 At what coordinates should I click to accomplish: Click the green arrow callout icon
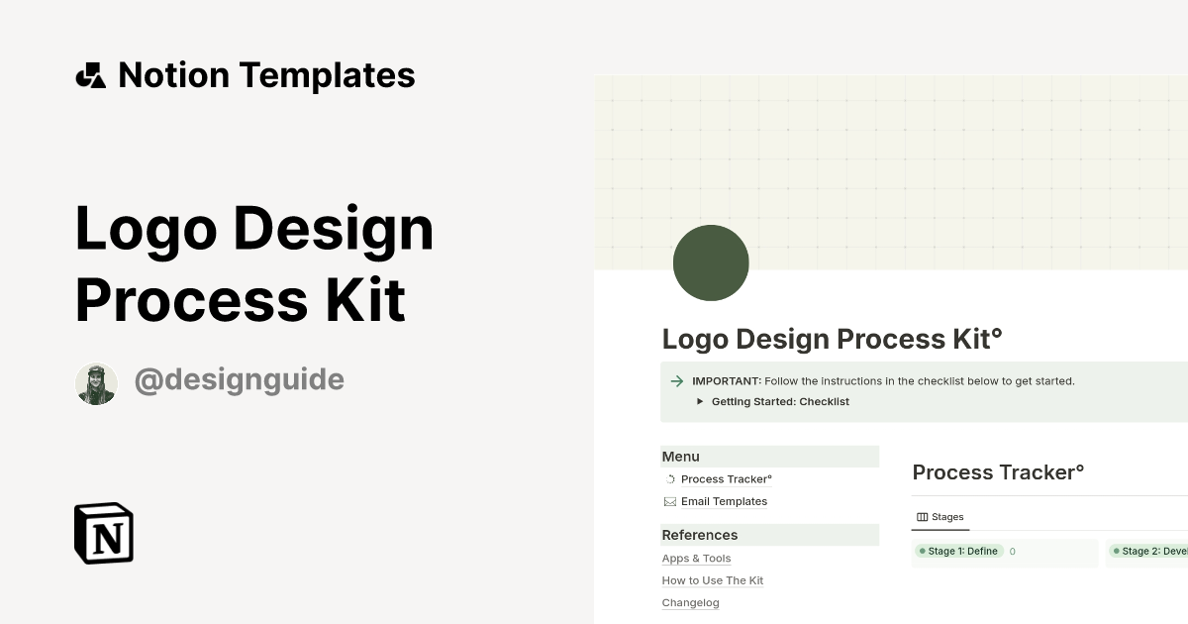pyautogui.click(x=677, y=381)
